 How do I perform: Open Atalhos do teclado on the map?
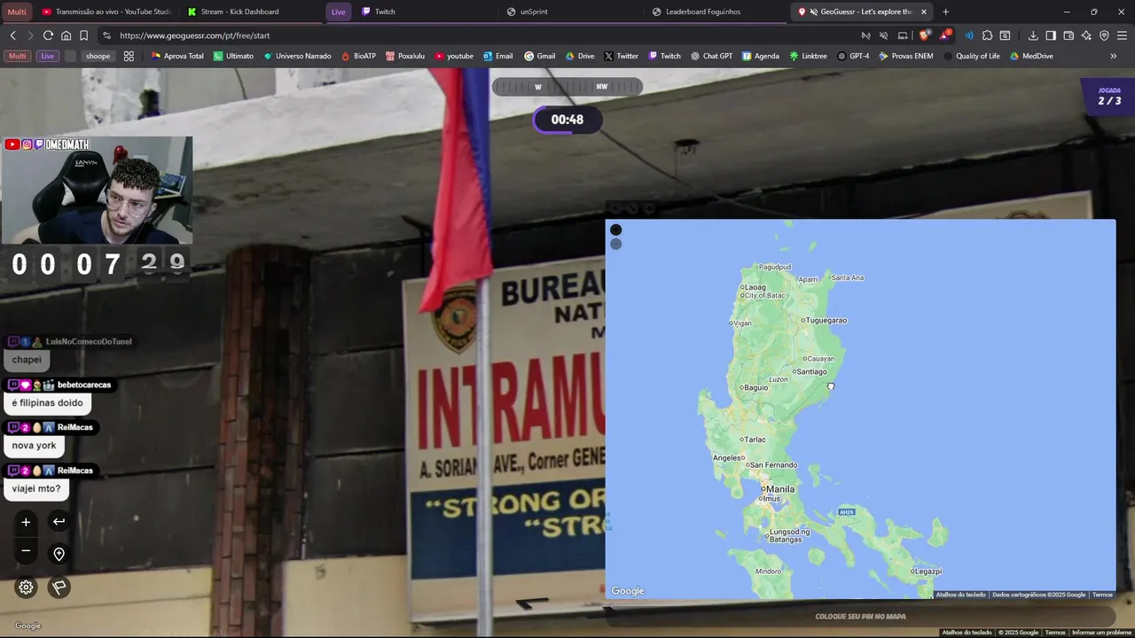960,595
